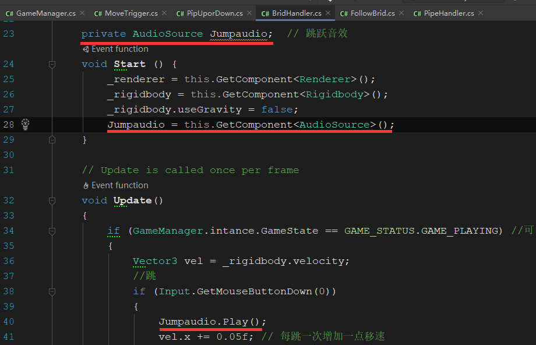536x345 pixels.
Task: Click the 0.05f value on line 41
Action: (232, 337)
